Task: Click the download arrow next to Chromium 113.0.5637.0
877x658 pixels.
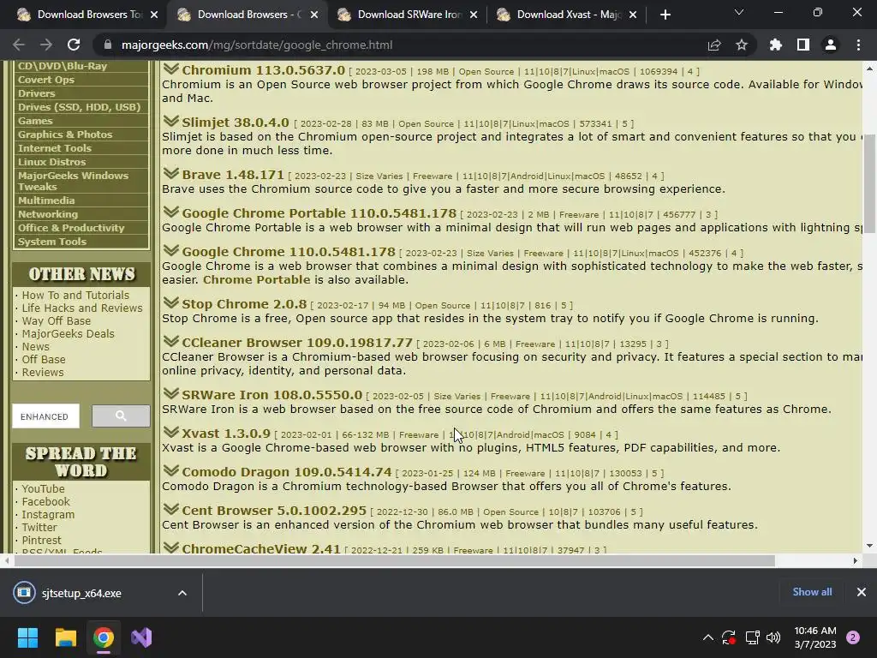Action: coord(171,69)
